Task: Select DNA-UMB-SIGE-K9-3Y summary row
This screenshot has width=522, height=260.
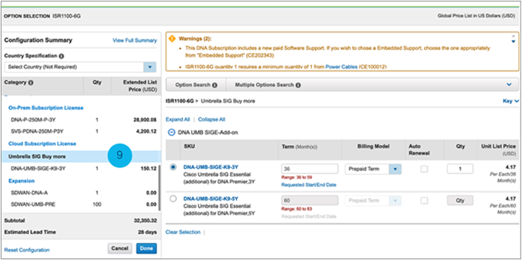Action: coord(81,169)
